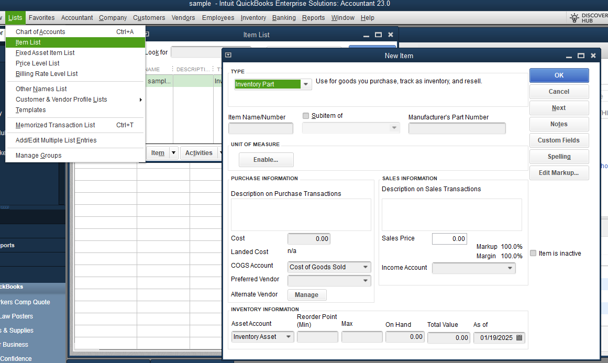Choose Fixed Asset Item List
Screen dimensions: 608x363
tap(75, 53)
